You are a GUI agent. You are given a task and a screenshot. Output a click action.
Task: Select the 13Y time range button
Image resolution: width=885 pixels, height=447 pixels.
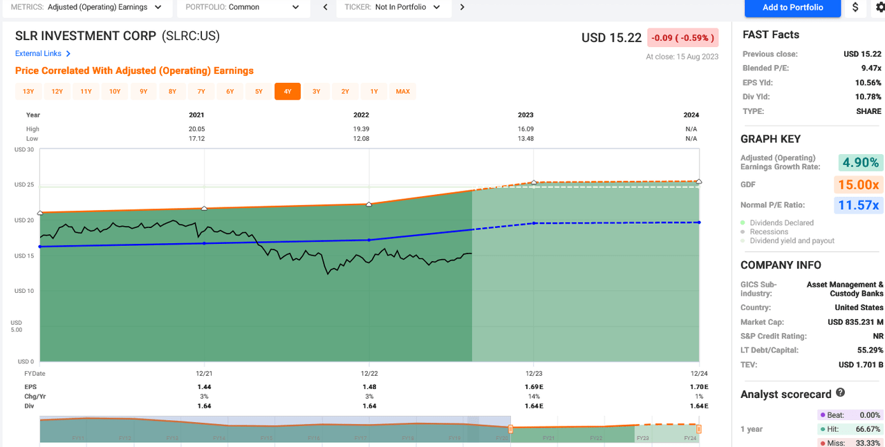28,91
